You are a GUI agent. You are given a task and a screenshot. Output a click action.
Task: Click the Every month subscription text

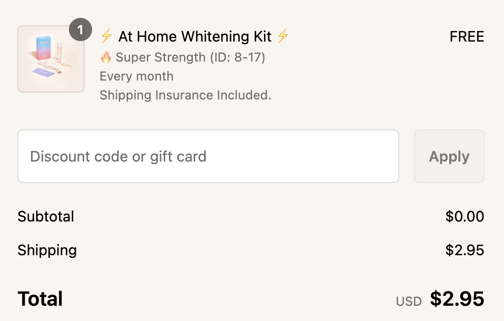pyautogui.click(x=136, y=76)
